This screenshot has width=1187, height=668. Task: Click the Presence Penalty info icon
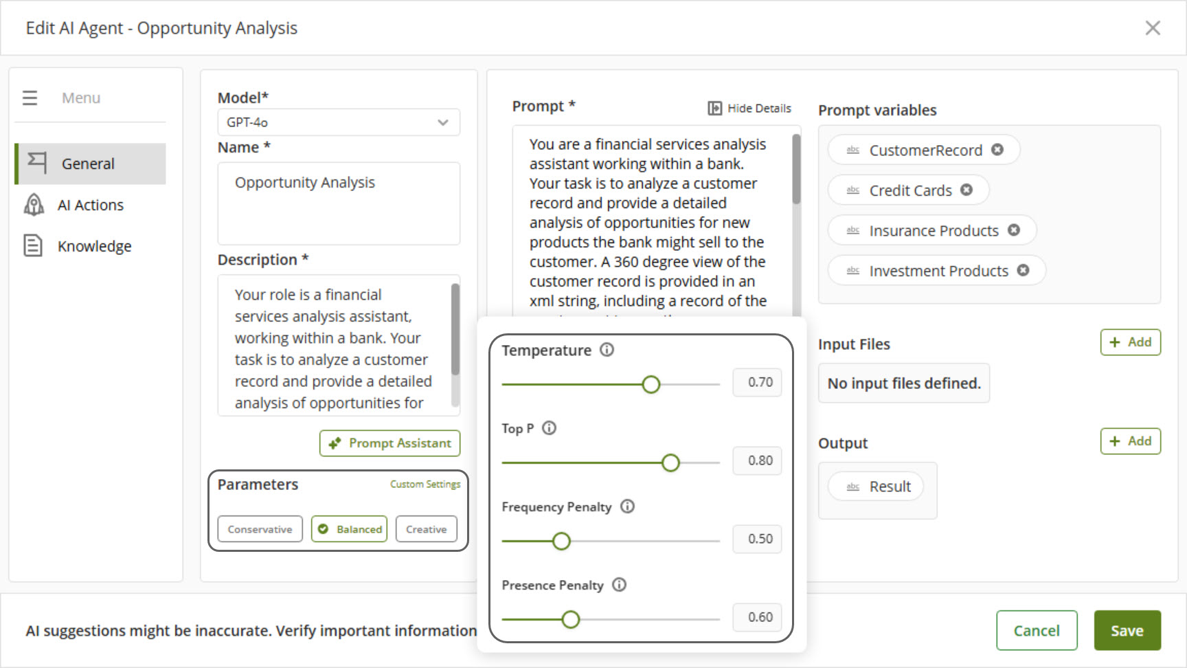click(x=619, y=585)
